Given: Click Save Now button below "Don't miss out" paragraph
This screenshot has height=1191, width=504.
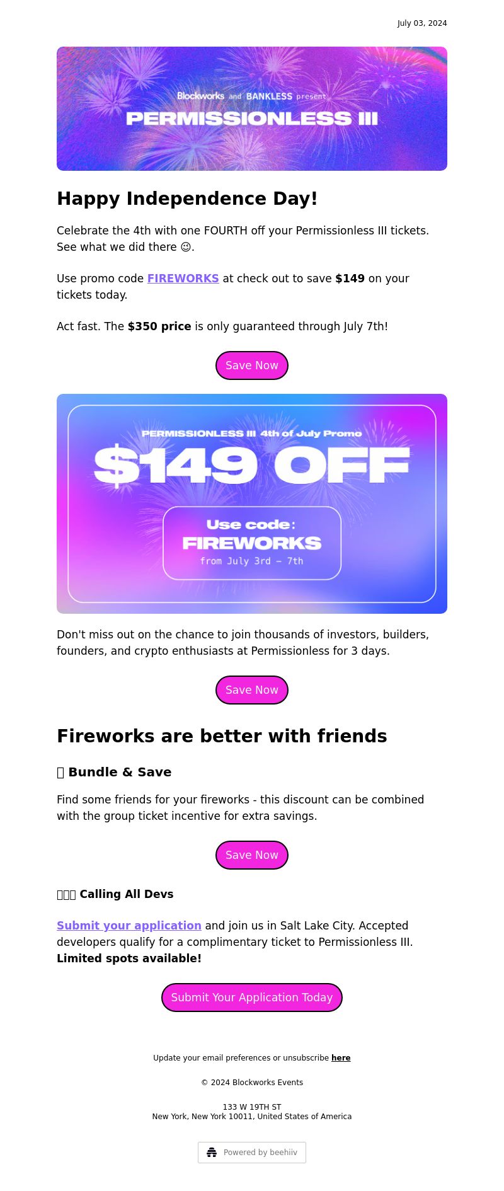Looking at the screenshot, I should click(252, 690).
